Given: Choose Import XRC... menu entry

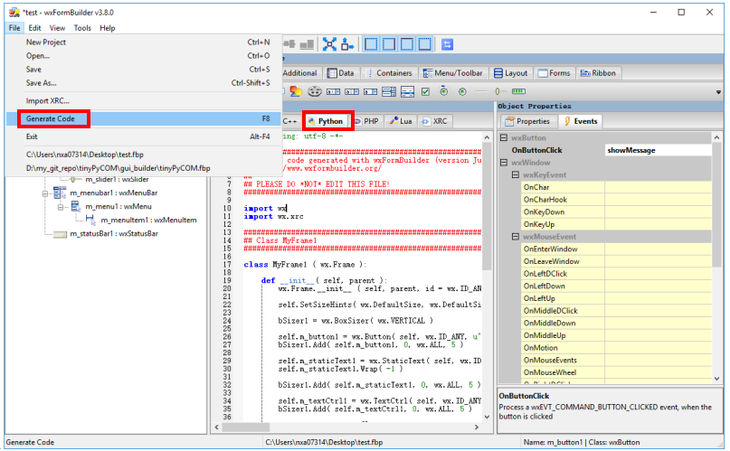Looking at the screenshot, I should pos(144,101).
